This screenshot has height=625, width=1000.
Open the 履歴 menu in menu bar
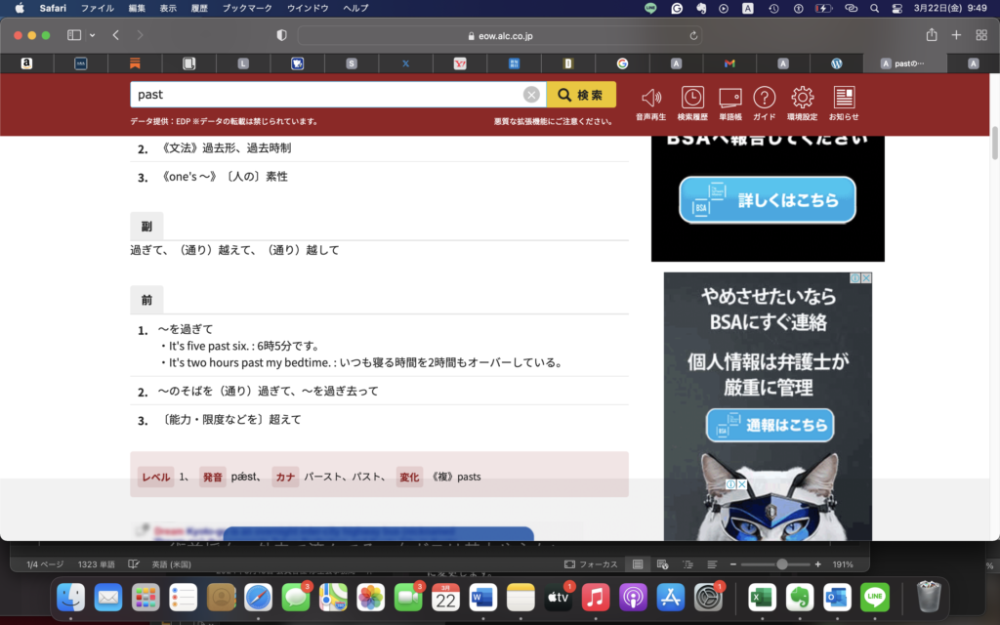tap(199, 8)
